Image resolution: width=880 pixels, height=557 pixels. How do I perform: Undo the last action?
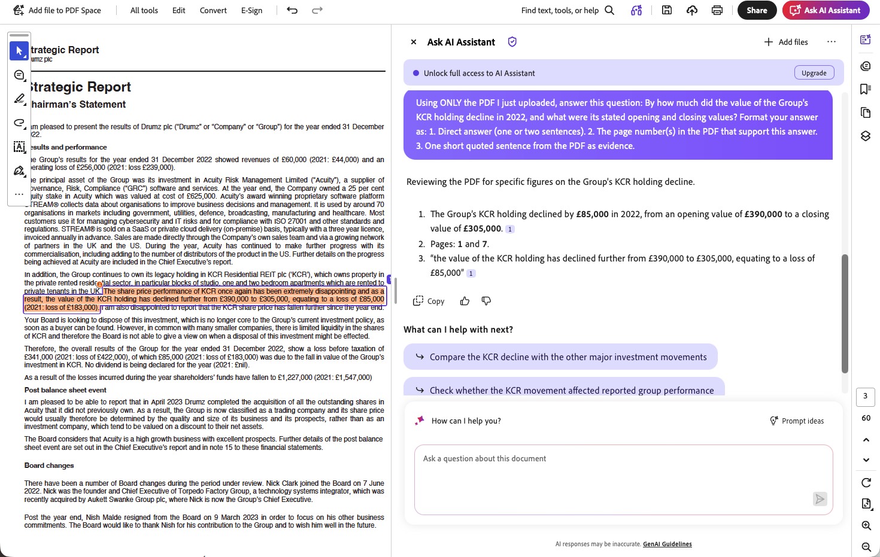(292, 10)
